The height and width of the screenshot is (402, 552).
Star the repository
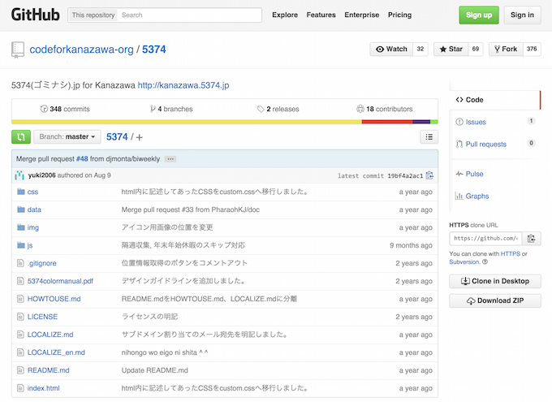click(x=451, y=49)
